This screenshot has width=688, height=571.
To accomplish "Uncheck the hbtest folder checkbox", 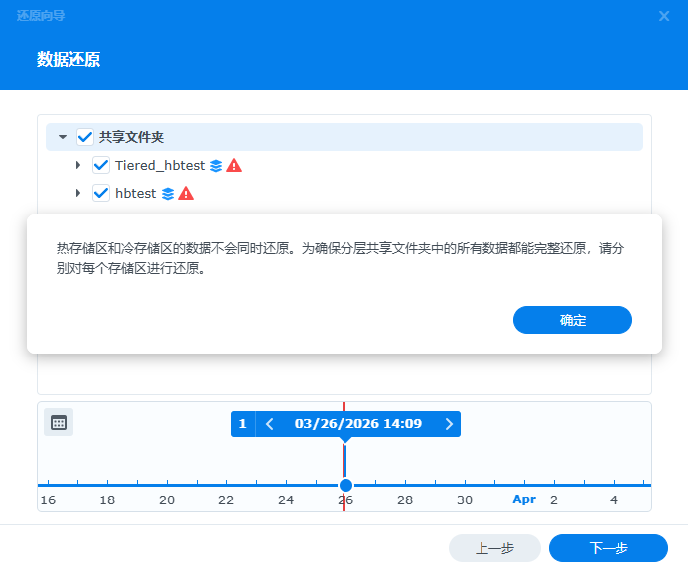I will pyautogui.click(x=100, y=193).
